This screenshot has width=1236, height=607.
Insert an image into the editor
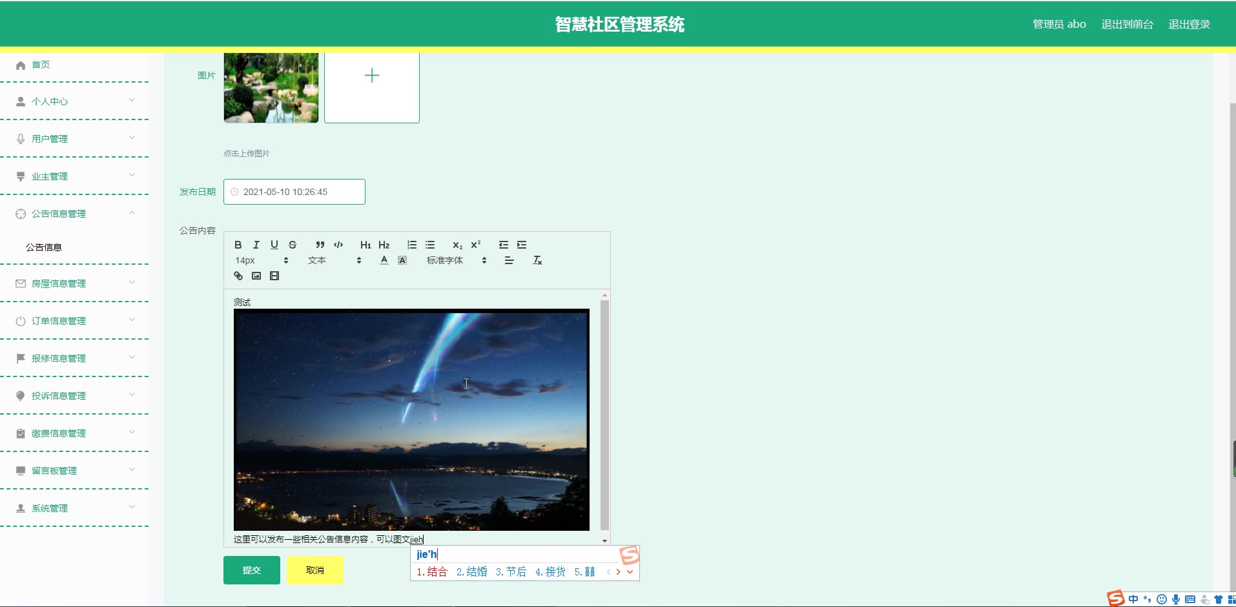(x=256, y=276)
